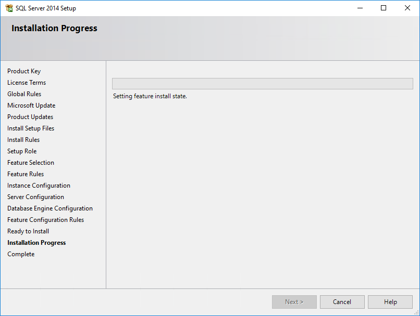420x316 pixels.
Task: Select the Product Updates step
Action: tap(30, 117)
